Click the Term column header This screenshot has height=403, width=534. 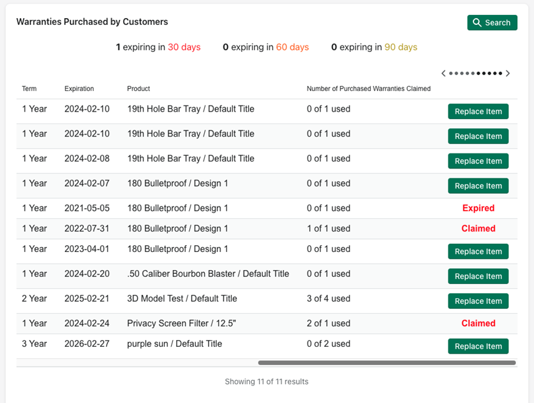pyautogui.click(x=29, y=89)
